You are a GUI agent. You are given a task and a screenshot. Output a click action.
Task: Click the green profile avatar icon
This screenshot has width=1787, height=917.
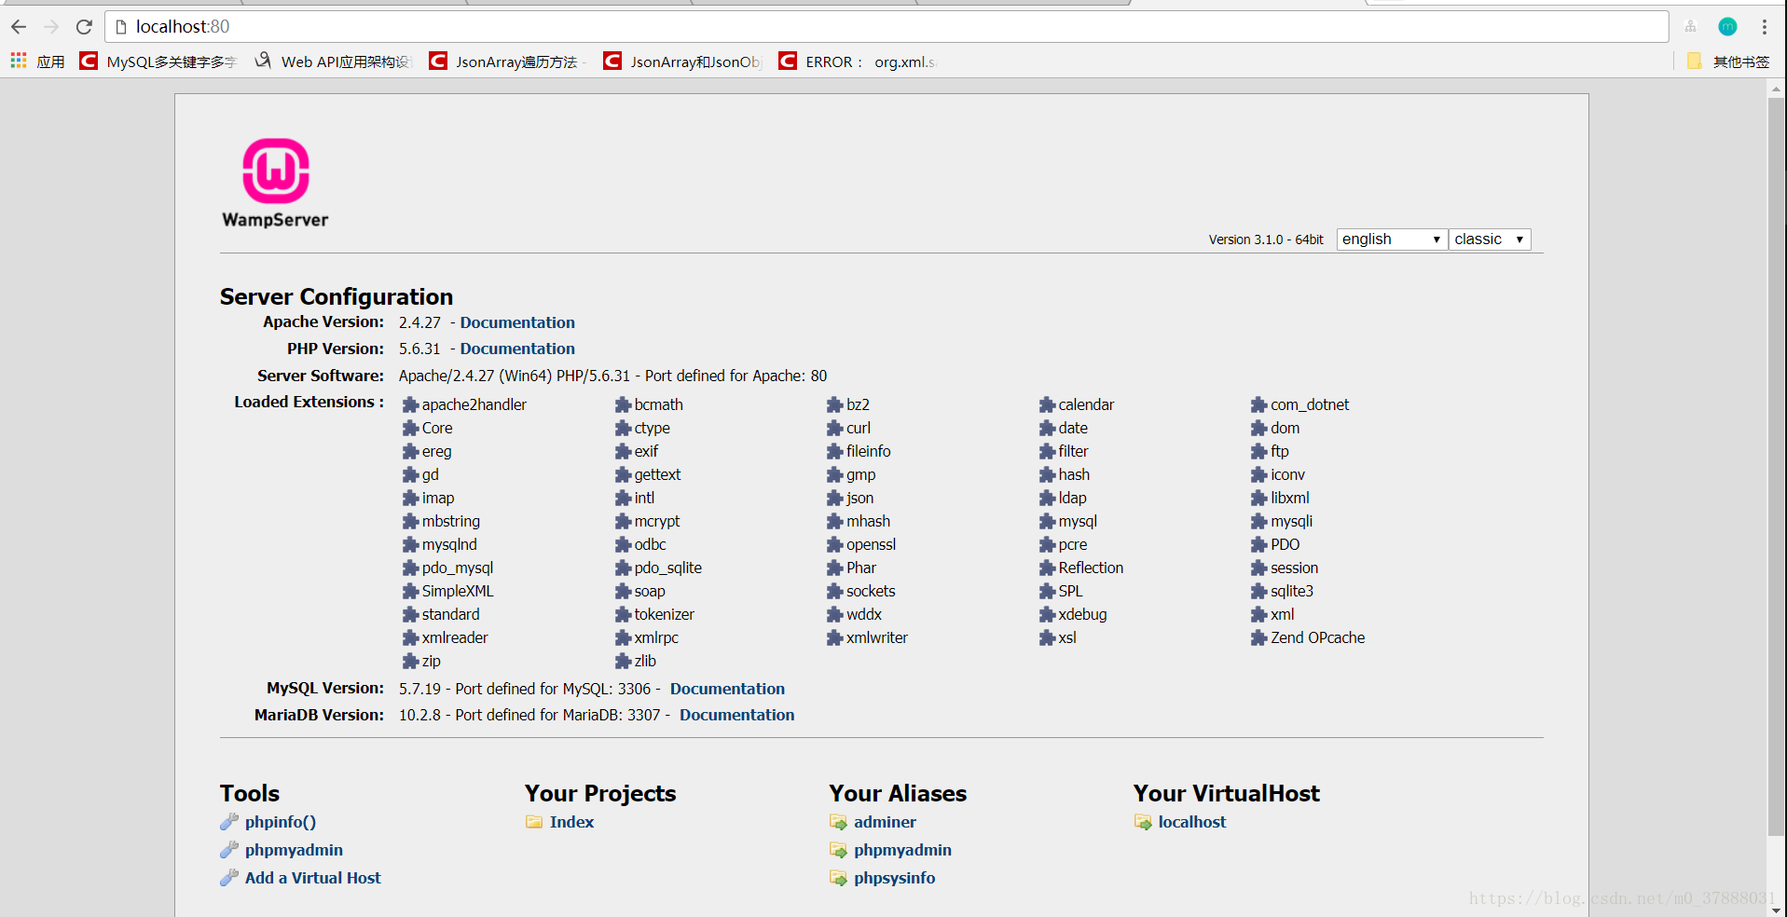(x=1727, y=27)
